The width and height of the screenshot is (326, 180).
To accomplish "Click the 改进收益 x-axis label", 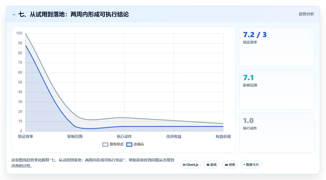I will coord(174,136).
